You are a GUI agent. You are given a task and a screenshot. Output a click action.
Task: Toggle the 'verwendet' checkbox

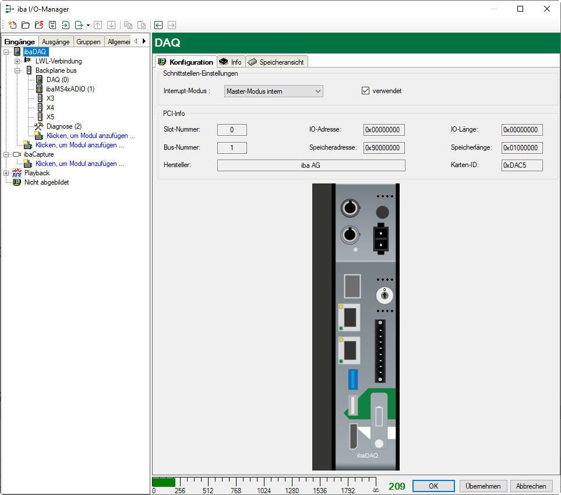pyautogui.click(x=366, y=91)
